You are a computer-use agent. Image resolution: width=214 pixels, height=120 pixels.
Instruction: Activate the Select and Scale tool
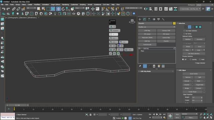(x=68, y=9)
